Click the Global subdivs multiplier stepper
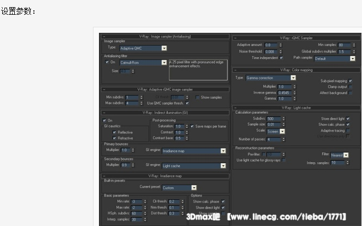 [x=354, y=51]
